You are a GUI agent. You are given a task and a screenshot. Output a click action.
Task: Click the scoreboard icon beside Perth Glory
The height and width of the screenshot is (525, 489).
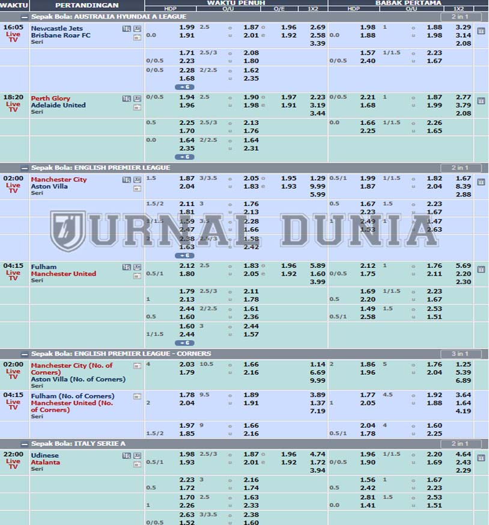point(137,99)
